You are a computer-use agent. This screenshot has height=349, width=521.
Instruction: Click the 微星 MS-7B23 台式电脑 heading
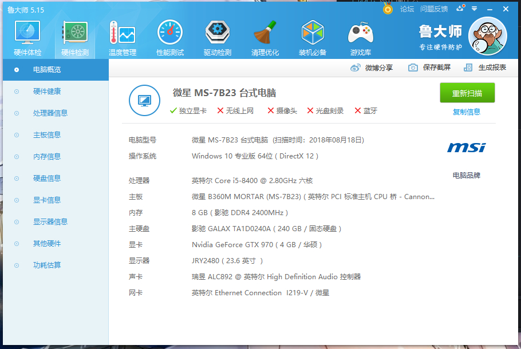(x=224, y=93)
